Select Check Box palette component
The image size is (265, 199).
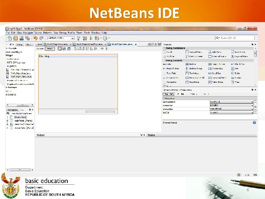point(238,64)
